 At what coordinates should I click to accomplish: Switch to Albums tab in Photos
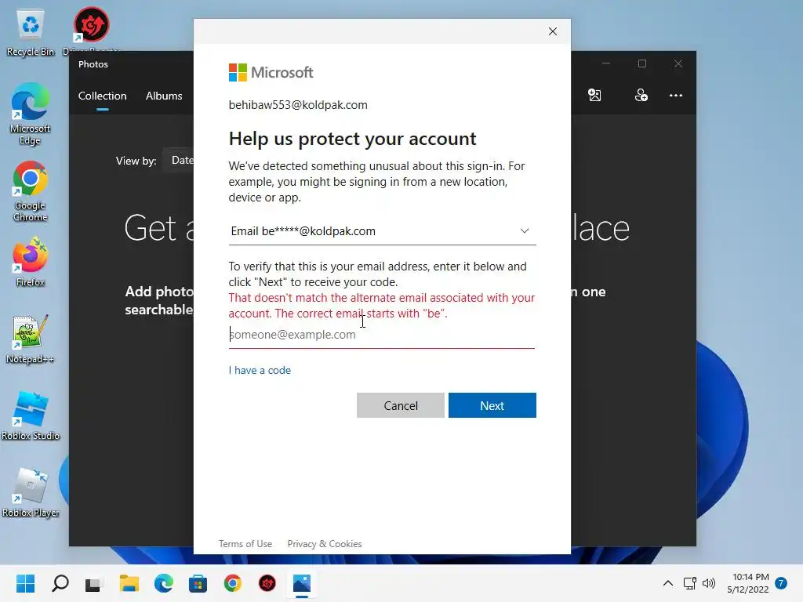click(164, 96)
